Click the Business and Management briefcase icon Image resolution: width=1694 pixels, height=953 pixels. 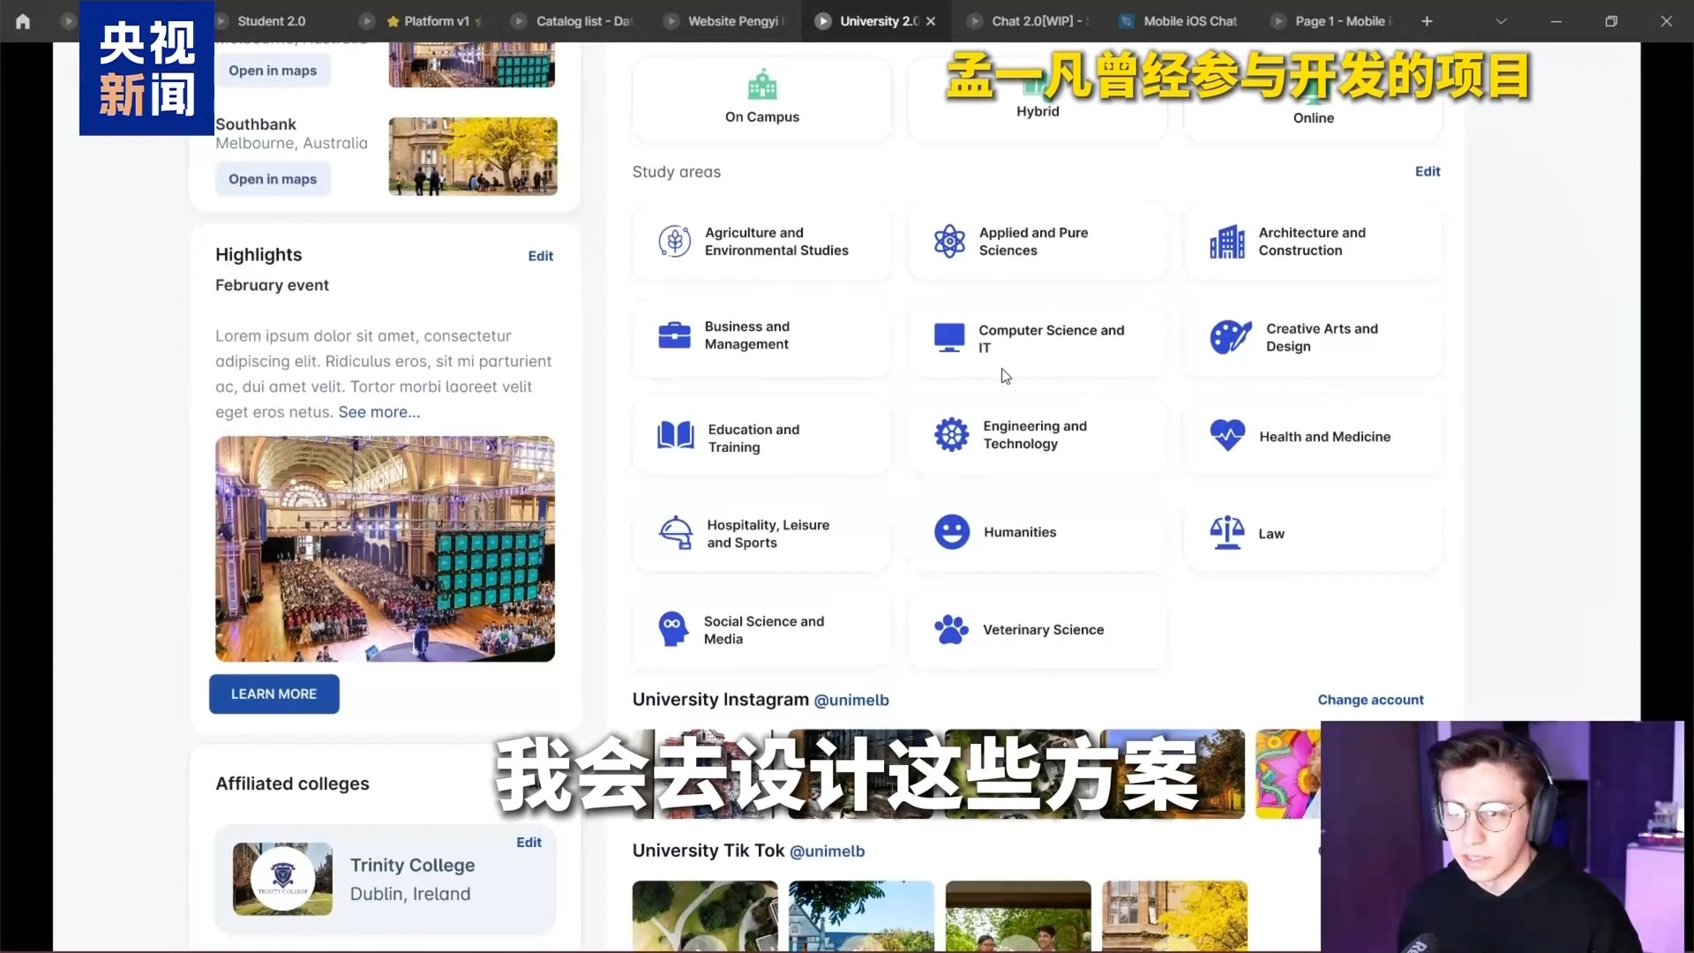point(675,335)
